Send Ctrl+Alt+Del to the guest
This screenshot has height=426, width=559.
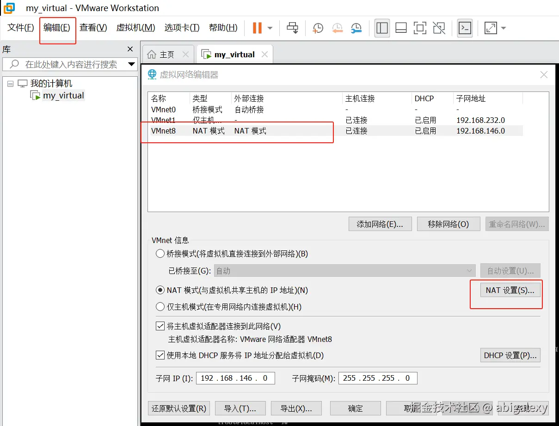(292, 28)
